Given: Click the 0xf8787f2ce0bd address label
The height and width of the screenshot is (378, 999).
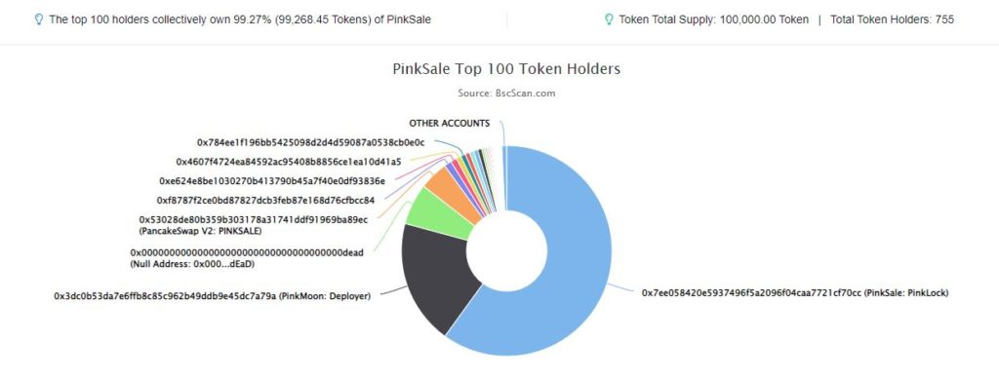Looking at the screenshot, I should [265, 200].
